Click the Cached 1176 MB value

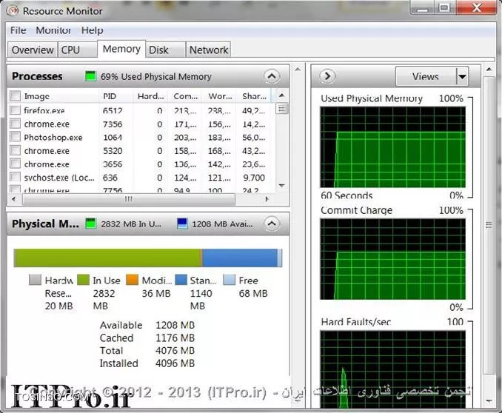[175, 338]
